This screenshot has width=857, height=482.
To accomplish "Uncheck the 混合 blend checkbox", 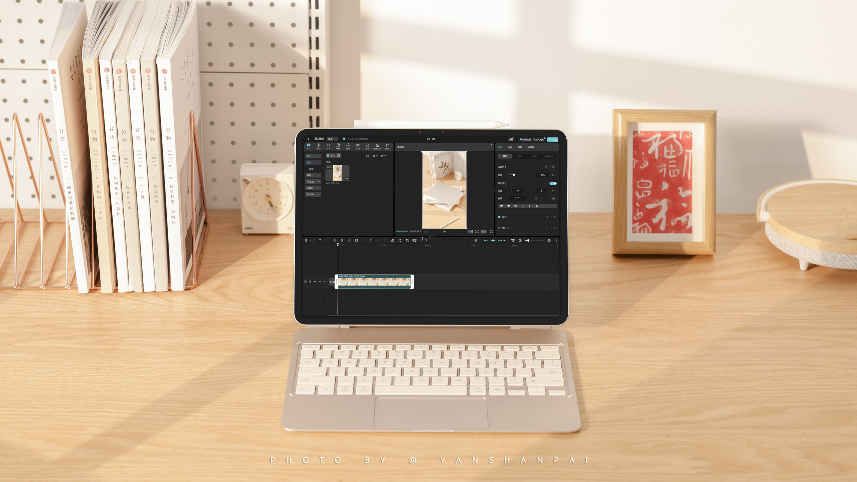I will coord(499,217).
